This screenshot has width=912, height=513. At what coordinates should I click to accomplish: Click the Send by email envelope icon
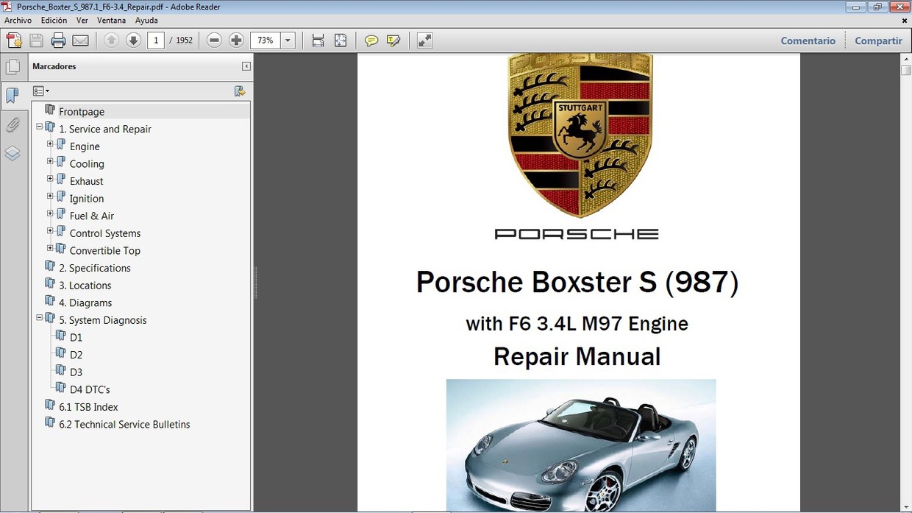click(x=81, y=40)
